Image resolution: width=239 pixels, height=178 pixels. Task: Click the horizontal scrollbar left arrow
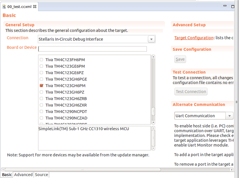click(x=3, y=170)
